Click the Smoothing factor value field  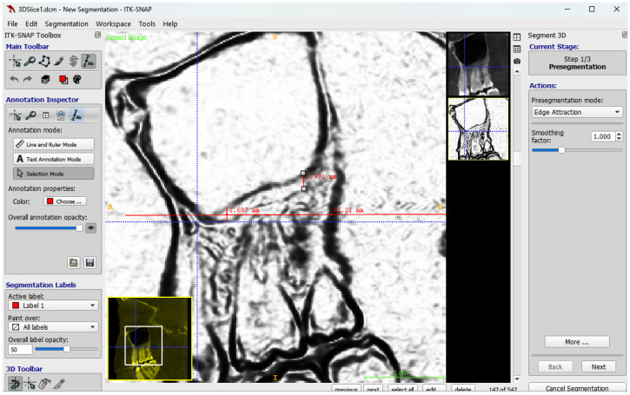pyautogui.click(x=603, y=136)
